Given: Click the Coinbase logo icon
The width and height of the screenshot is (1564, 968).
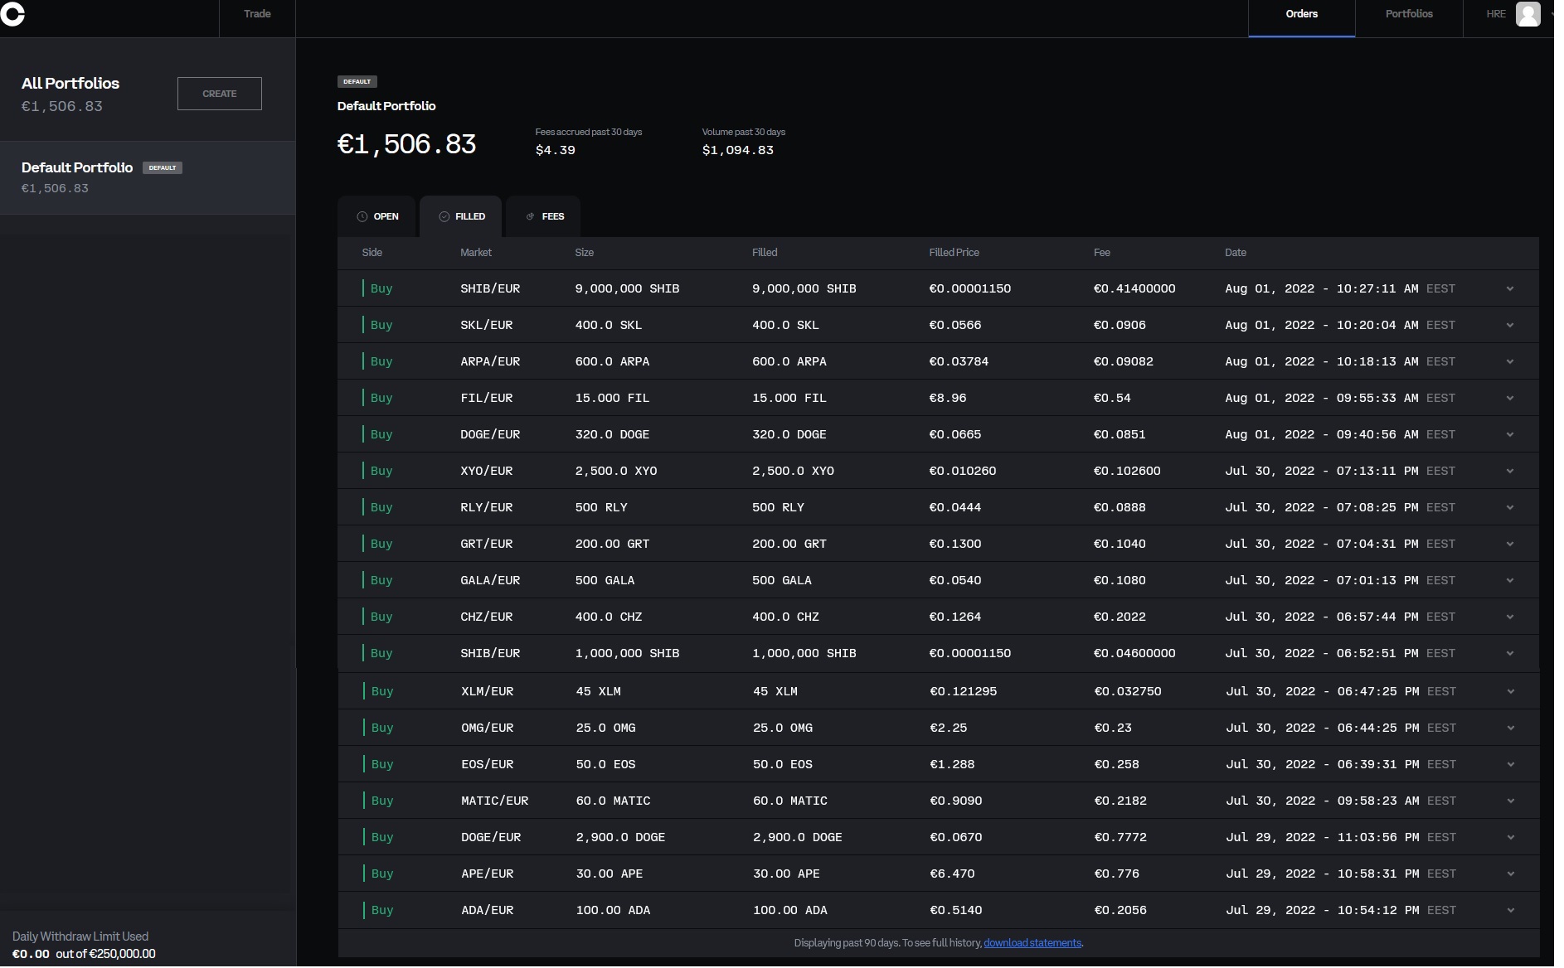Looking at the screenshot, I should [12, 14].
